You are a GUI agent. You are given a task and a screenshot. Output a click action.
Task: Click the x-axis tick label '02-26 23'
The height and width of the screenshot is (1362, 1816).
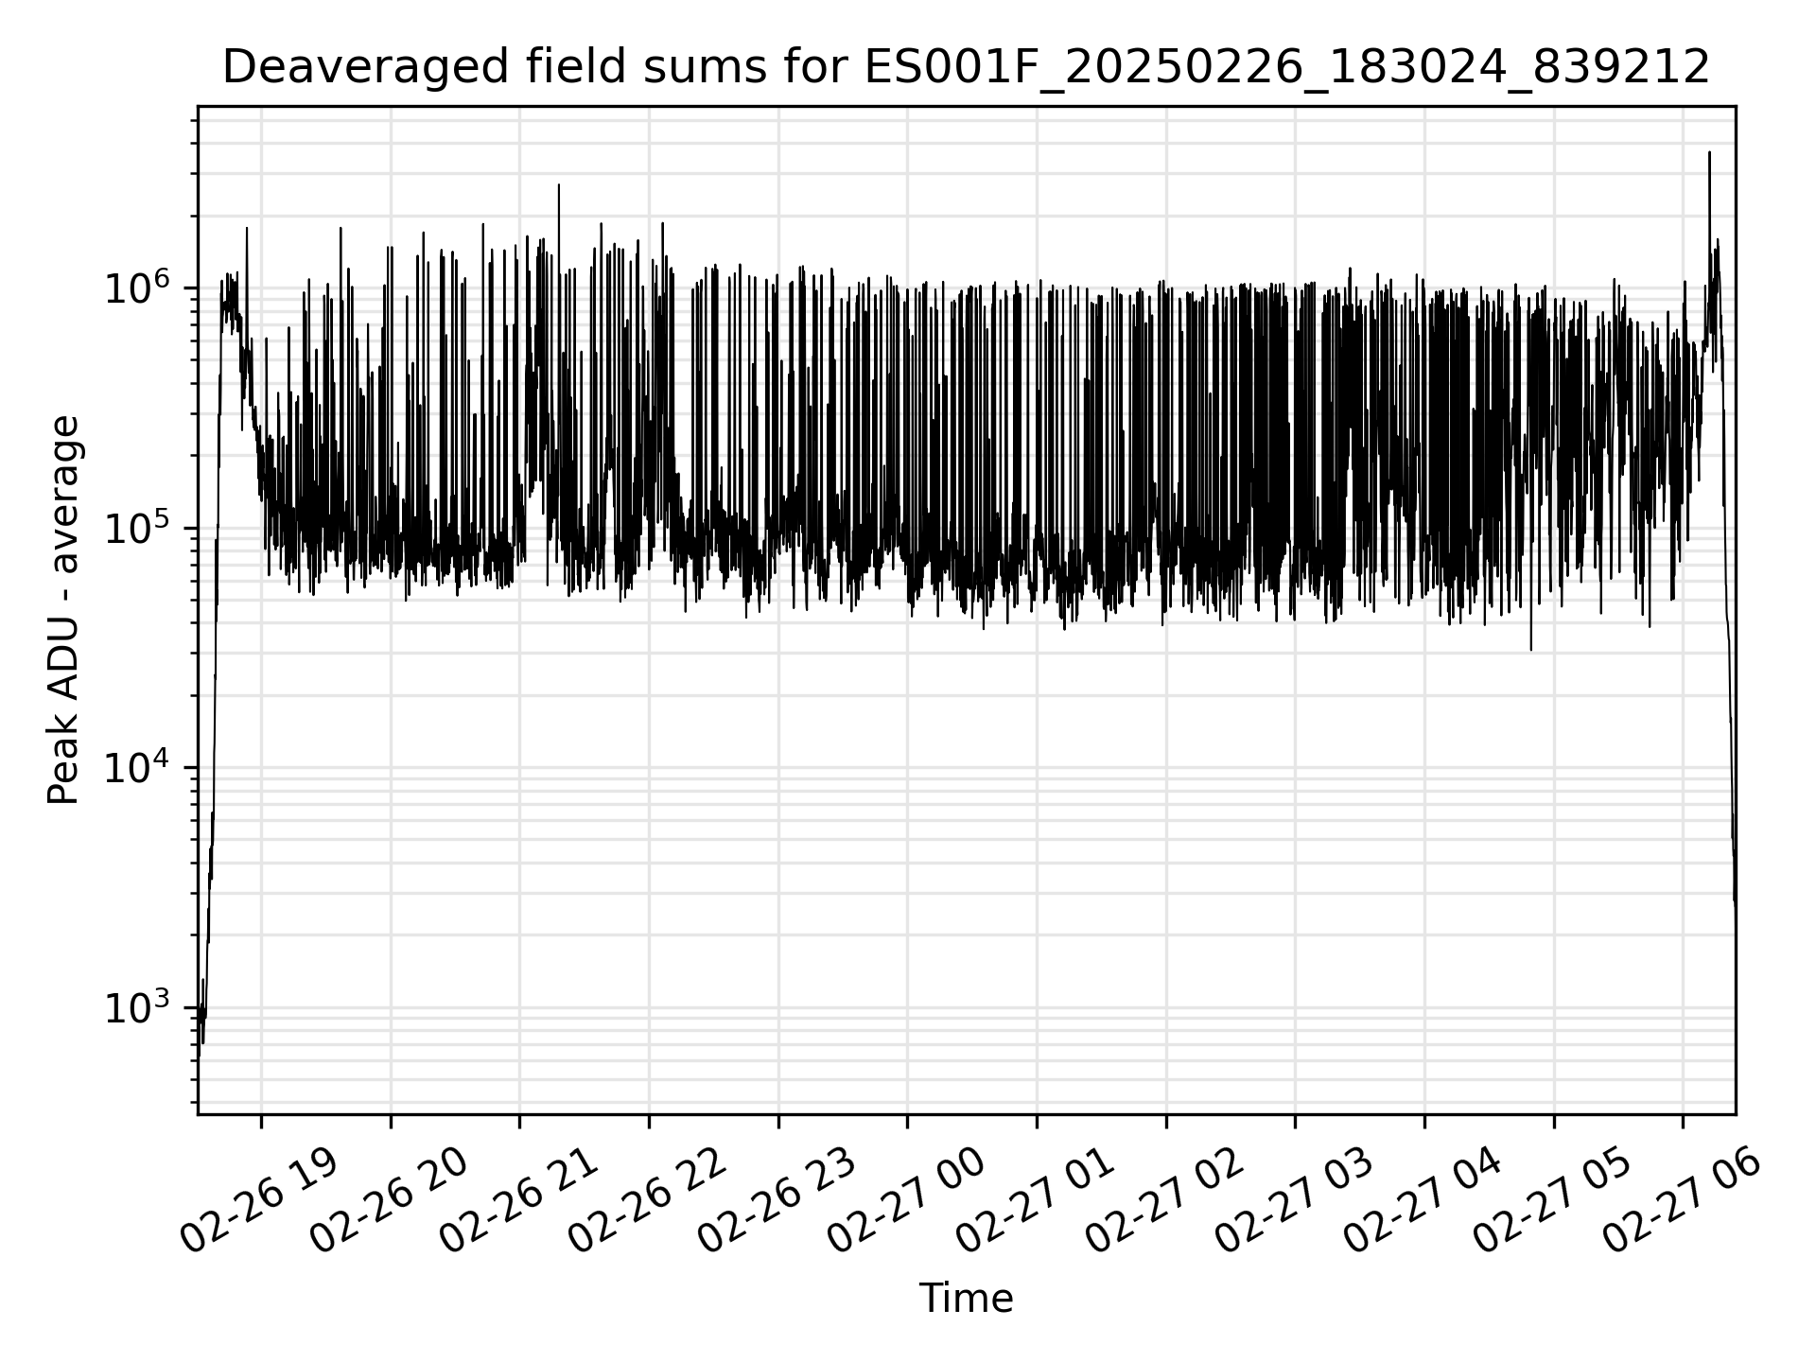click(777, 1198)
